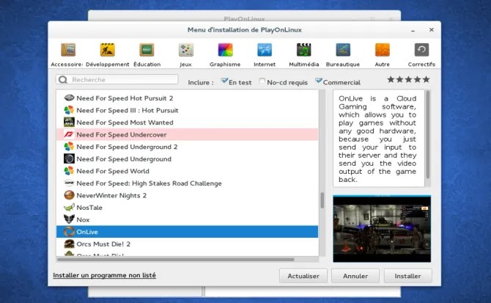The width and height of the screenshot is (491, 303).
Task: Open the Autre category icon
Action: (383, 50)
